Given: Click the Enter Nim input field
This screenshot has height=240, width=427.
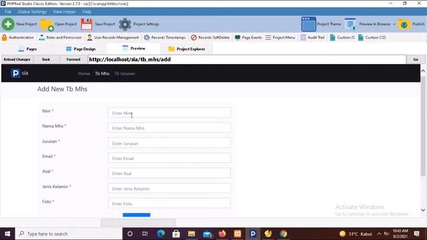Looking at the screenshot, I should 169,113.
